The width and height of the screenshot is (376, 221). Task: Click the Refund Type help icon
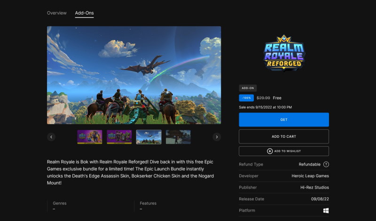pos(326,165)
